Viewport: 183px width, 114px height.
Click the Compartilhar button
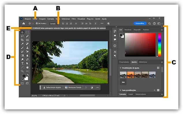pos(140,23)
